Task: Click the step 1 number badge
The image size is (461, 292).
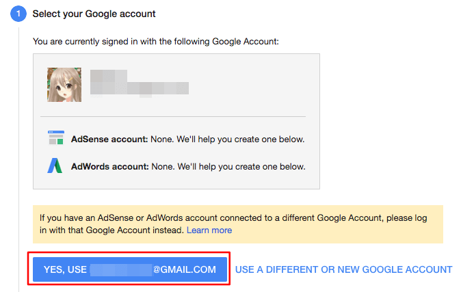Action: coord(18,14)
